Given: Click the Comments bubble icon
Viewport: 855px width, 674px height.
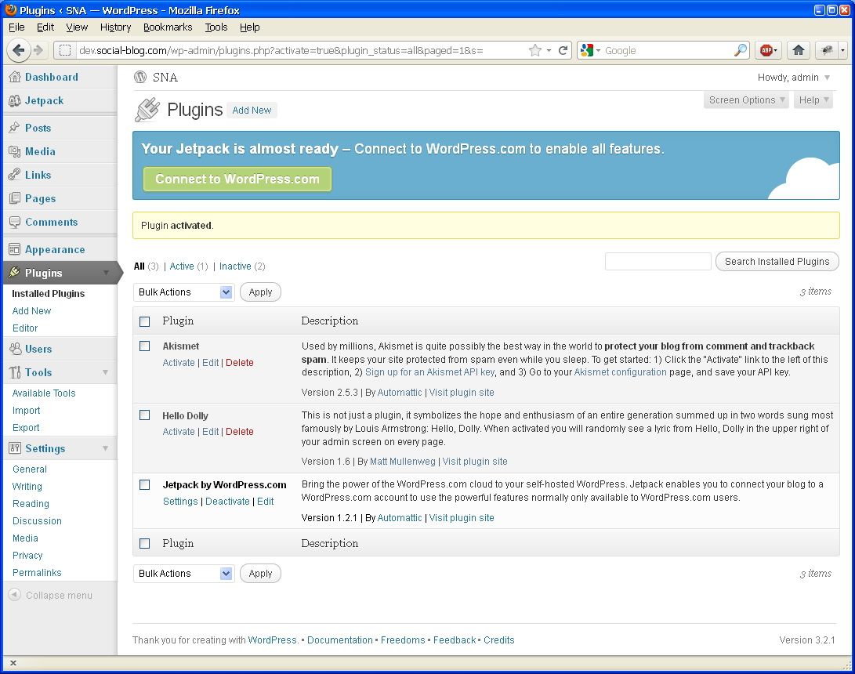Looking at the screenshot, I should coord(15,222).
